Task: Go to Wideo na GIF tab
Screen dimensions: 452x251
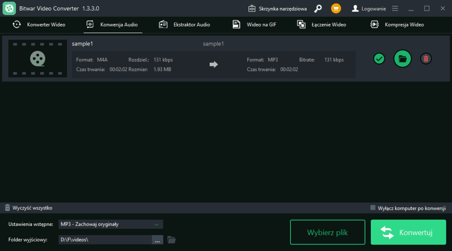Action: (254, 25)
